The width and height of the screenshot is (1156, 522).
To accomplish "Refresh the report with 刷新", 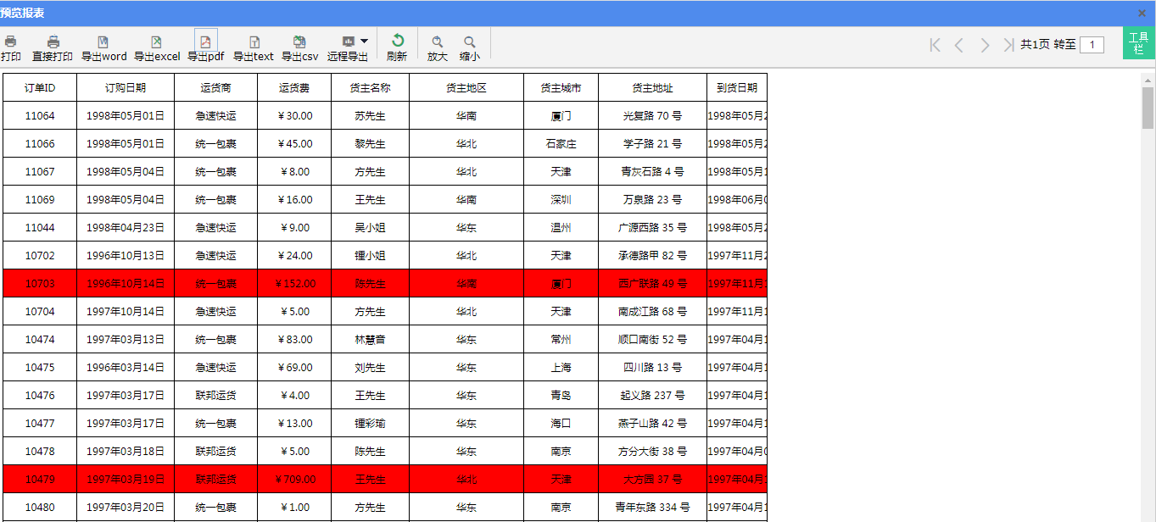I will tap(397, 42).
